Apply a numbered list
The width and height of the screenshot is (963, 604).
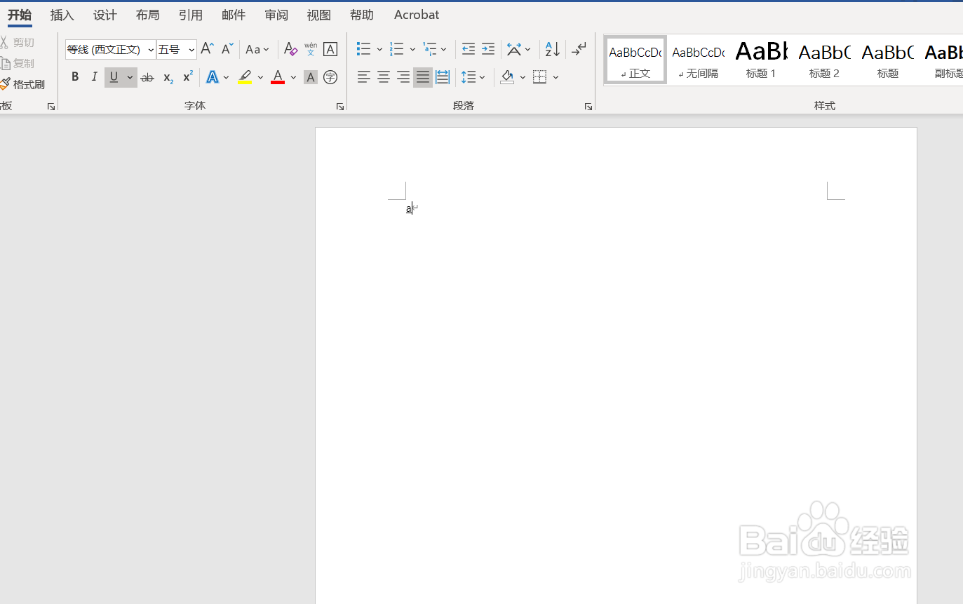tap(397, 49)
